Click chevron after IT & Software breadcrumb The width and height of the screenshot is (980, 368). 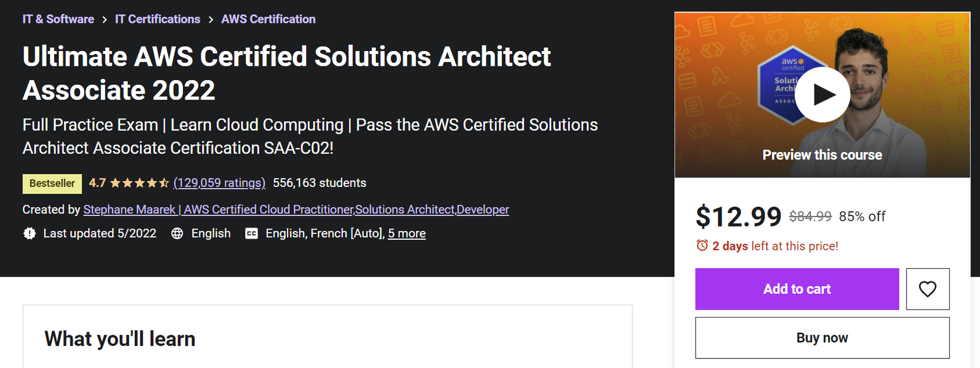[x=105, y=20]
